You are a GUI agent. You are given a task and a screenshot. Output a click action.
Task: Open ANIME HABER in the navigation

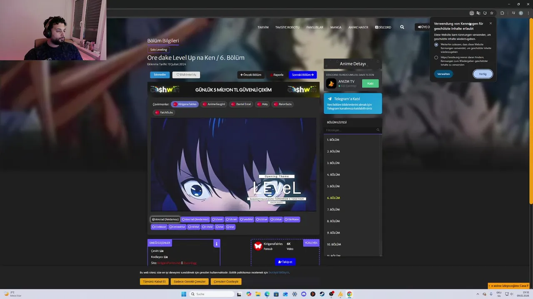click(x=358, y=27)
